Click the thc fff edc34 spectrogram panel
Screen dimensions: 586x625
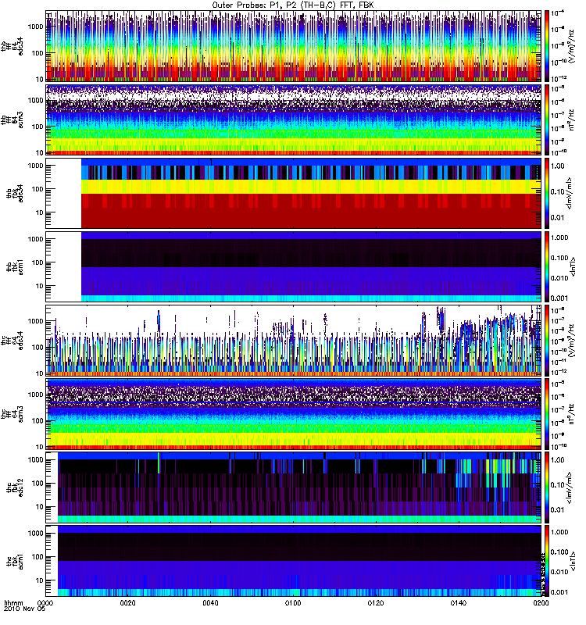coord(294,341)
